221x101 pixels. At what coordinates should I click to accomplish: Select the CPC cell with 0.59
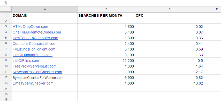tap(169, 49)
